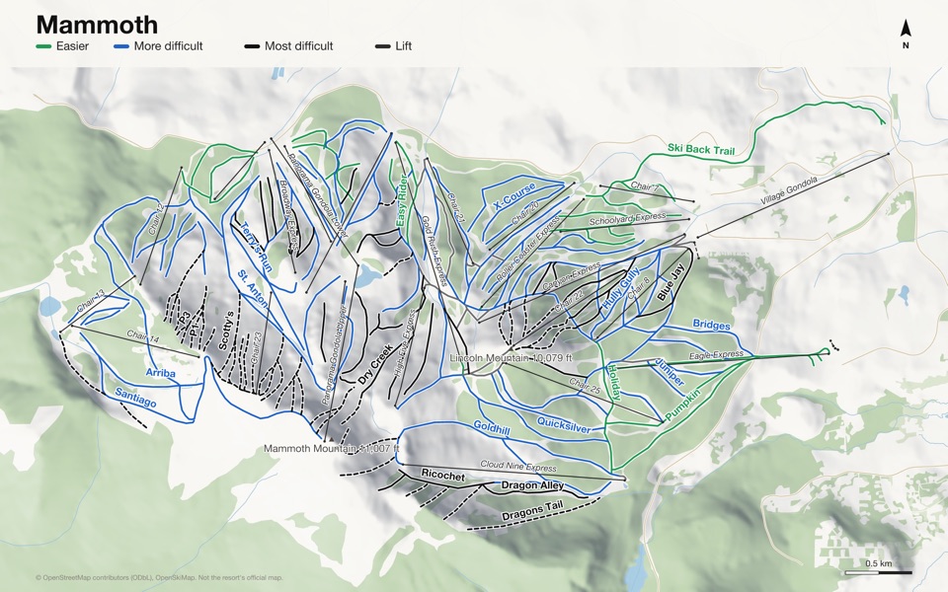Screen dimensions: 948x592
Task: Click the OpenStreetMap contributors attribution text
Action: point(159,577)
